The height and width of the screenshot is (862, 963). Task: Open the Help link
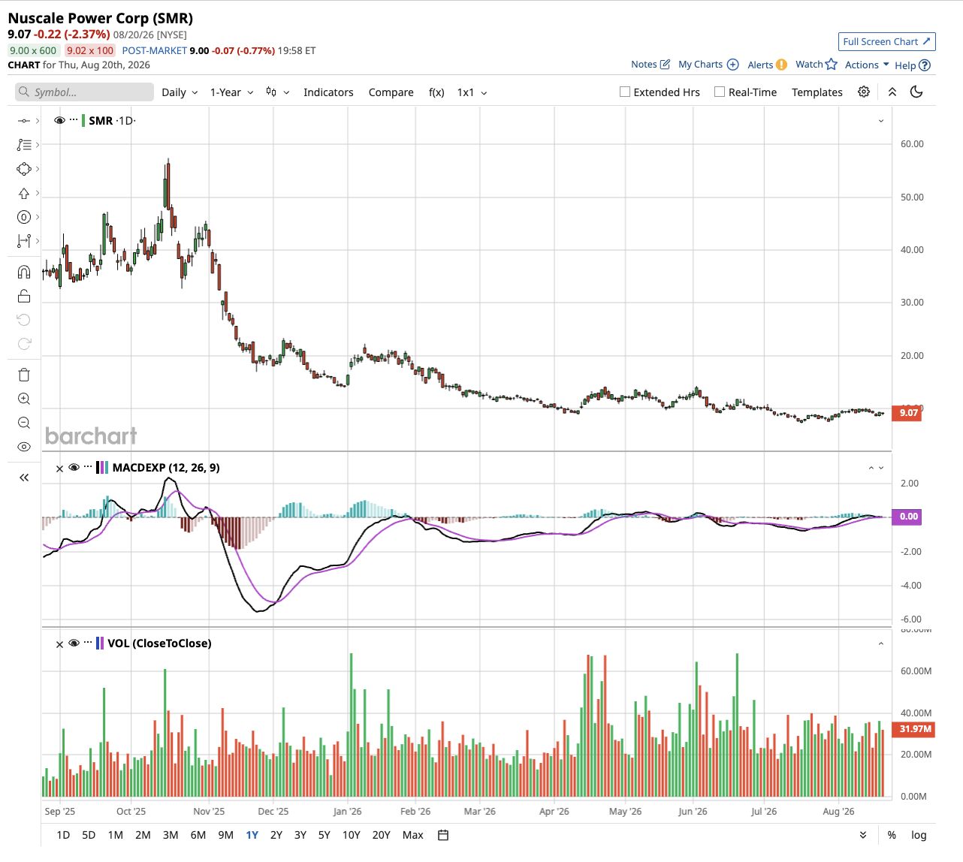(x=913, y=65)
